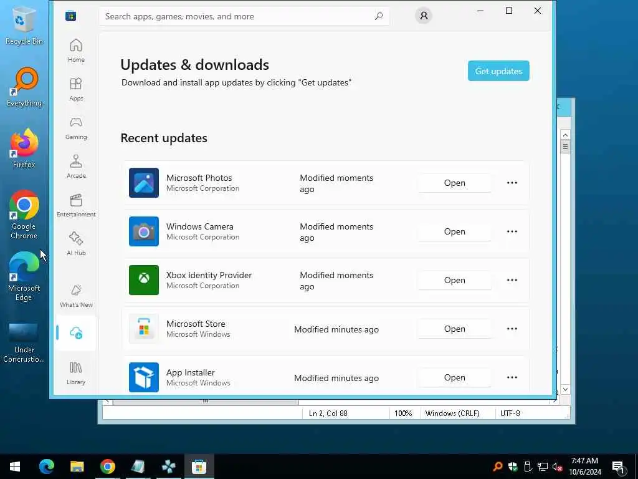The width and height of the screenshot is (638, 479).
Task: Open the Gaming section
Action: 76,128
